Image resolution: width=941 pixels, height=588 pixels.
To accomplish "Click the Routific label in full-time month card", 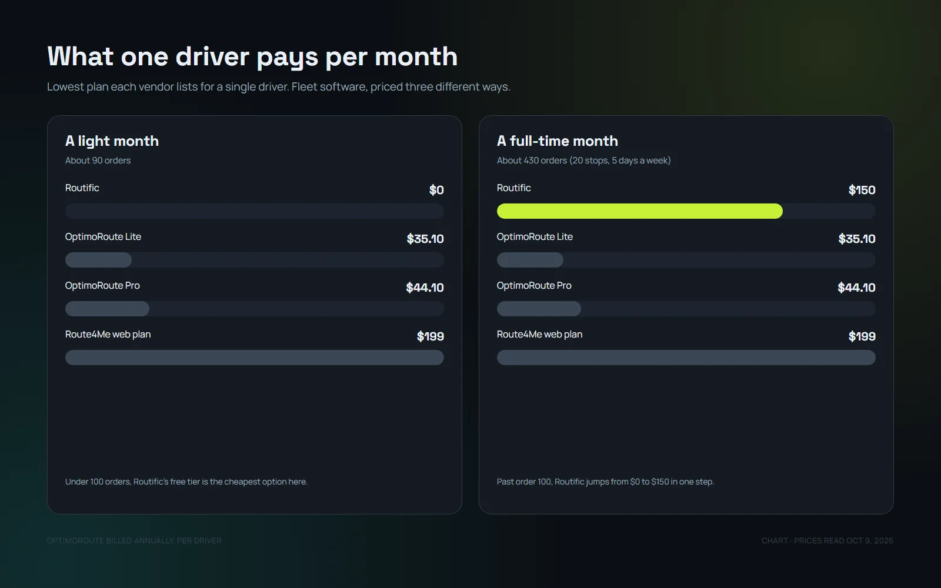I will click(514, 188).
